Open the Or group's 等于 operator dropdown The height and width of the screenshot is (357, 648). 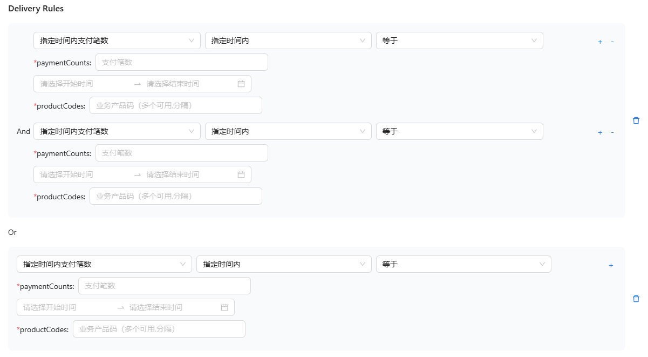463,264
